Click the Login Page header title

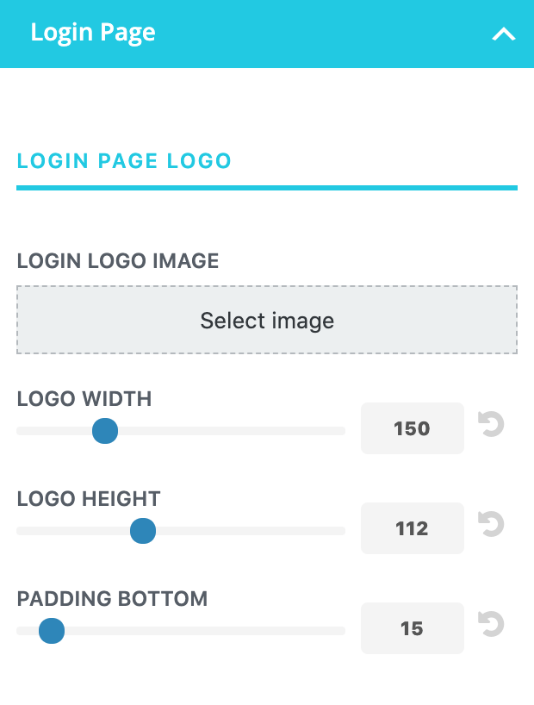tap(93, 33)
